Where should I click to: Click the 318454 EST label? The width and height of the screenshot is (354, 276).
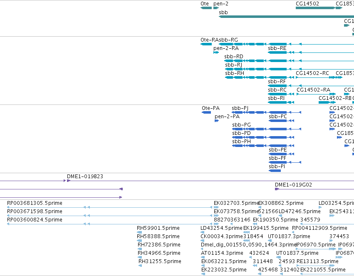click(x=253, y=236)
